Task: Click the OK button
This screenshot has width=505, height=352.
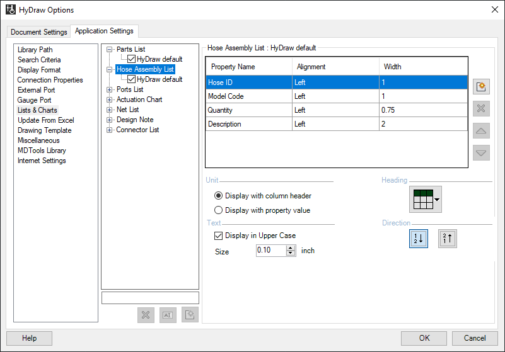Action: click(x=424, y=338)
